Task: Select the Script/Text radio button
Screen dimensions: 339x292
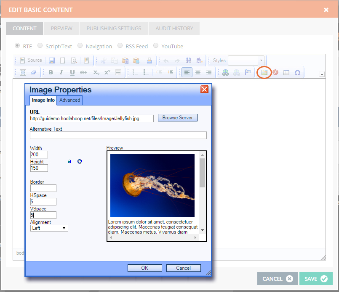Action: point(40,46)
